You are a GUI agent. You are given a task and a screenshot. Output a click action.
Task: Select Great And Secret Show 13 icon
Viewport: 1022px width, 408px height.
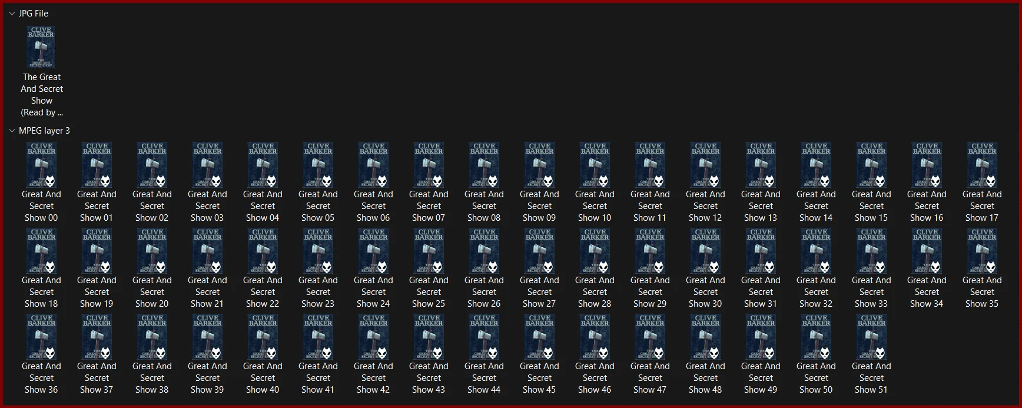(x=761, y=165)
